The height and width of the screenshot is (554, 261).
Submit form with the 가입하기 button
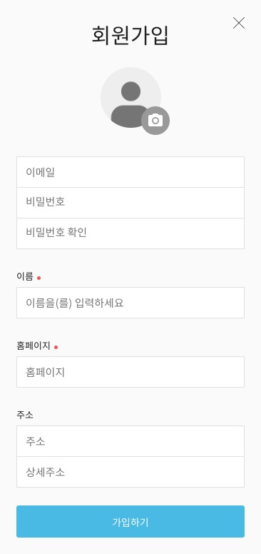pos(130,521)
